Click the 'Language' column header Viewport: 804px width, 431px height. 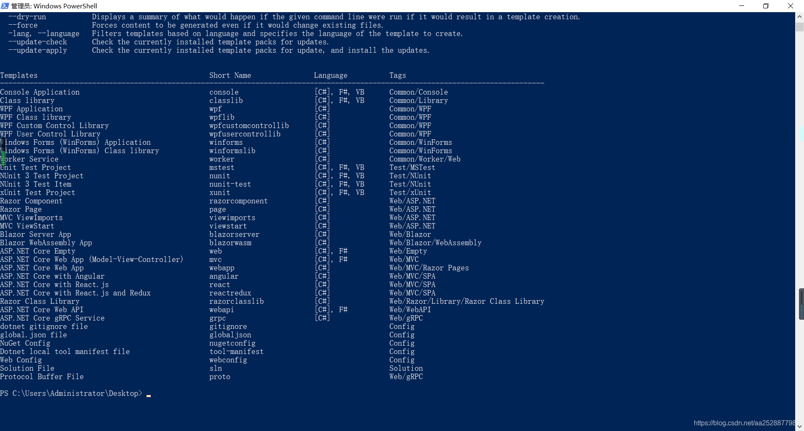point(331,75)
